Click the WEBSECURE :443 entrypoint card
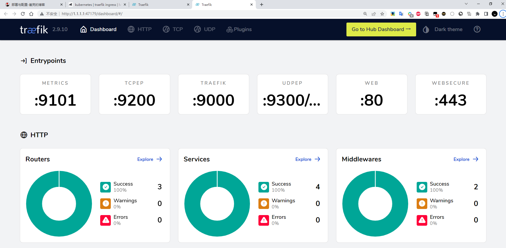This screenshot has width=506, height=248. (x=451, y=94)
